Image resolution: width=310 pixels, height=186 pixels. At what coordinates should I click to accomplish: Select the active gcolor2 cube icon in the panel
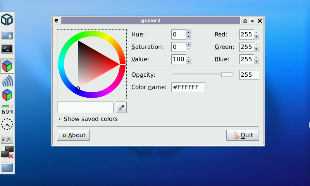[7, 66]
